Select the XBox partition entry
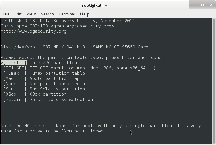Screen dimensions: 216x145 point(35,94)
